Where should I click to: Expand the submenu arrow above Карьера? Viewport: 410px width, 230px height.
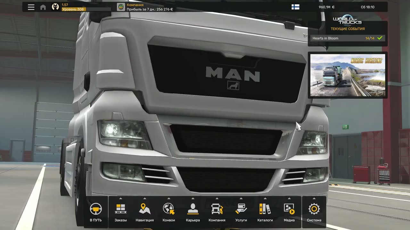point(193,199)
